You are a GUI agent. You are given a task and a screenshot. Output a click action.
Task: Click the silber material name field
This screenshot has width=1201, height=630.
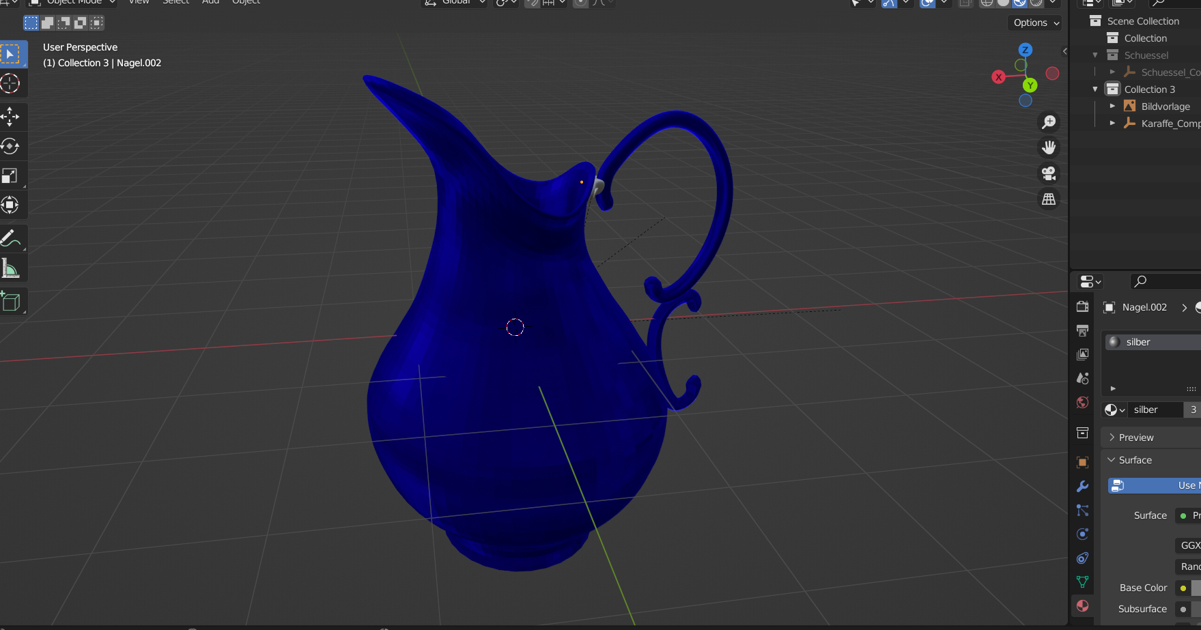1155,410
